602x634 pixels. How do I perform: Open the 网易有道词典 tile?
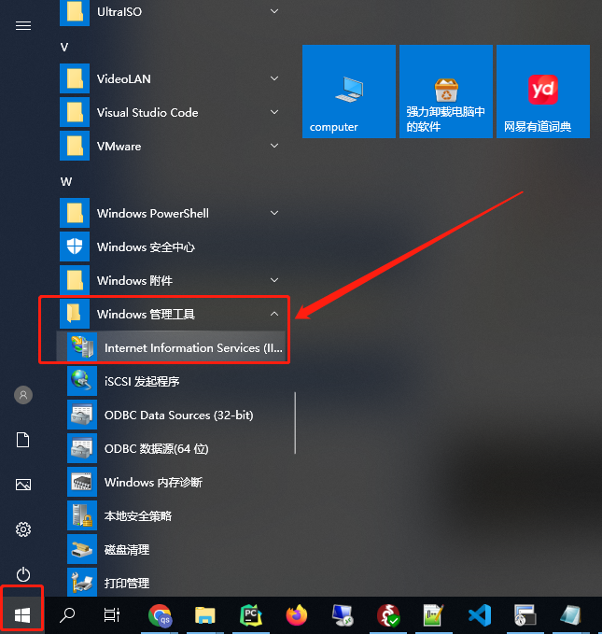pos(543,92)
